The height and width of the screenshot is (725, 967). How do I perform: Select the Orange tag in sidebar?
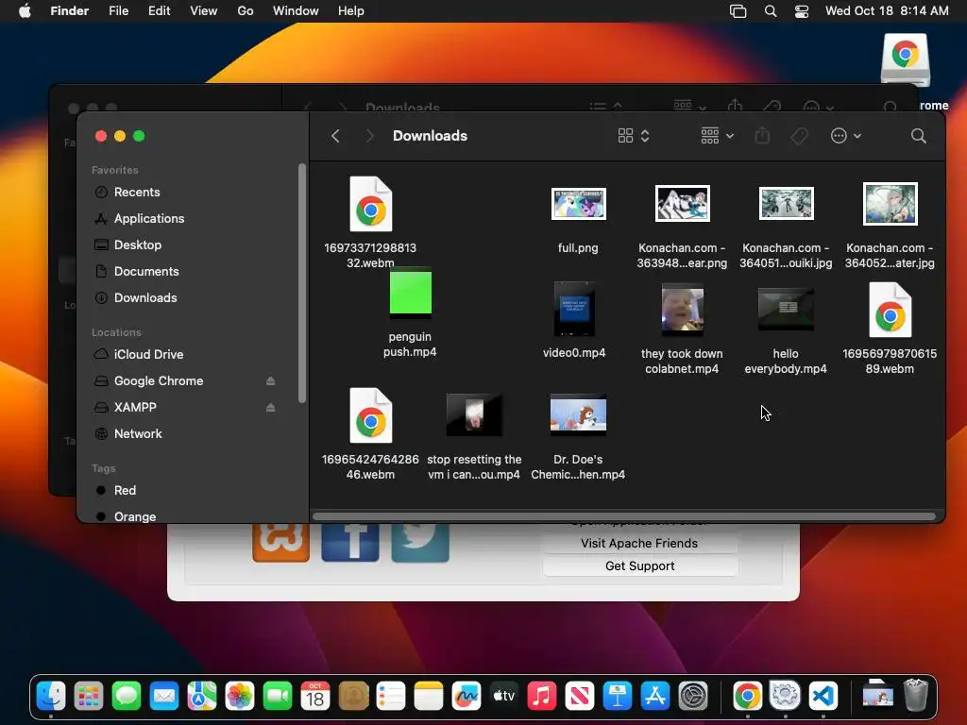(x=134, y=516)
